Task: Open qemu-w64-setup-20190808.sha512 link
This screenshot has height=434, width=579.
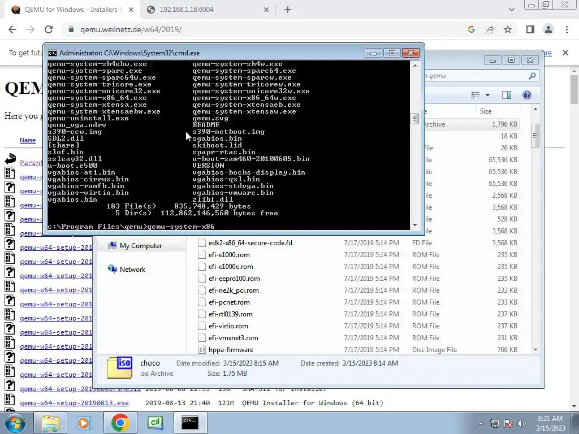Action: [80, 389]
